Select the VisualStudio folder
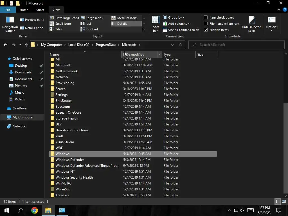288x216 pixels. 133,142
